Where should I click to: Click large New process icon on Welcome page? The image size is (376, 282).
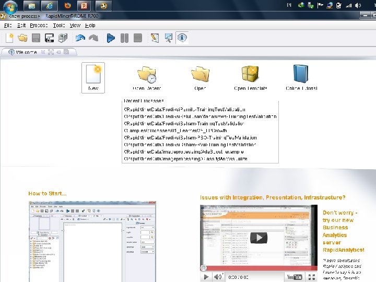93,78
